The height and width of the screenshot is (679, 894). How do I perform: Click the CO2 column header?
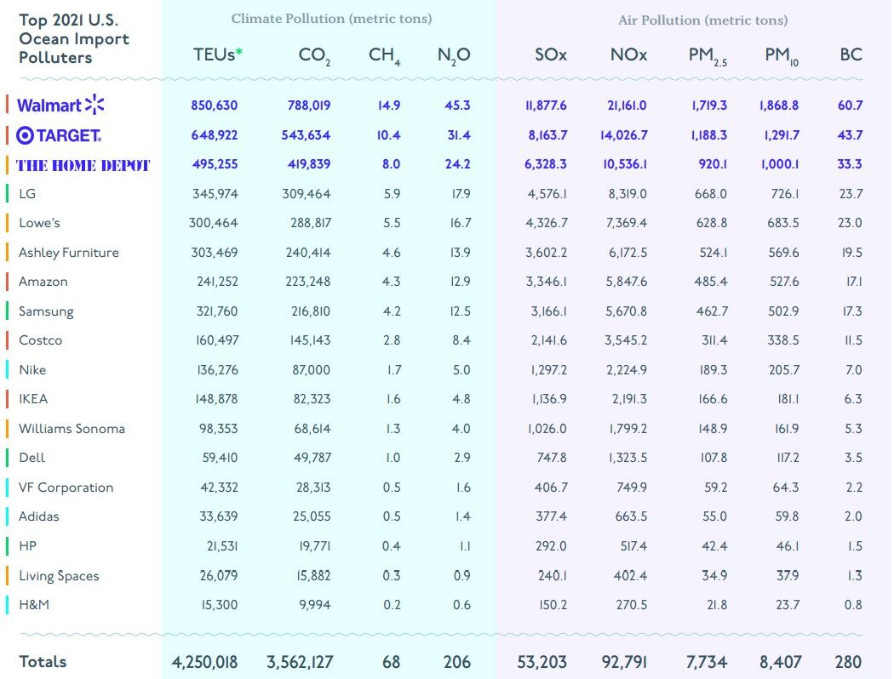tap(314, 56)
